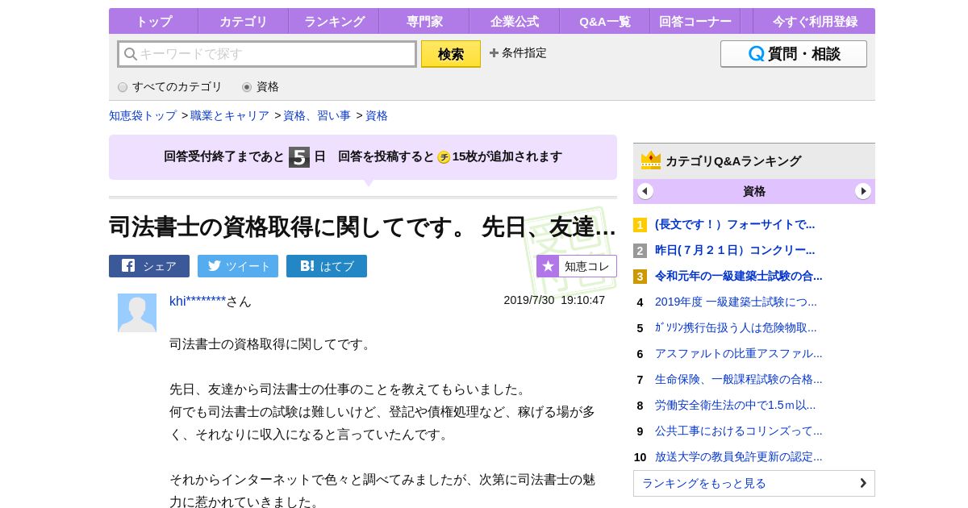Open ranked question 昨日(７月２１日）コンクリー...
This screenshot has height=508, width=968.
pos(735,250)
